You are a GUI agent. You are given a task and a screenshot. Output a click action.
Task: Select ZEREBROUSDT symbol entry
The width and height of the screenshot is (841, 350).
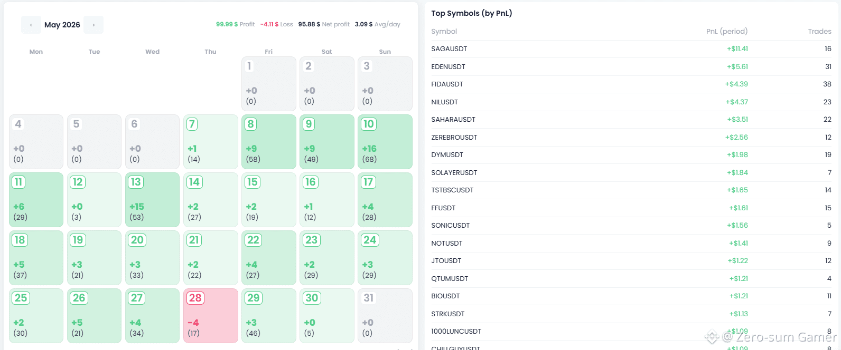click(x=631, y=138)
